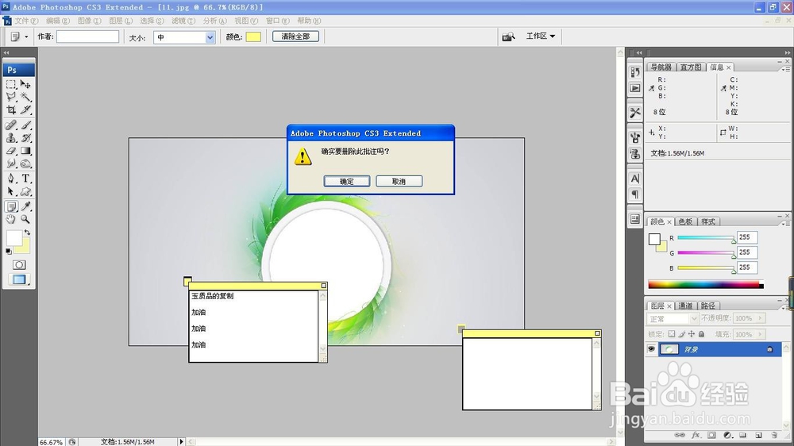
Task: Select the Hand tool
Action: [x=11, y=219]
